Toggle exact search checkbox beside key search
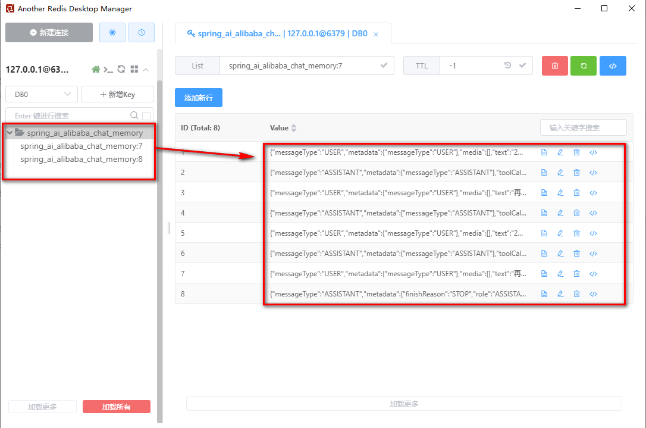 click(x=146, y=116)
